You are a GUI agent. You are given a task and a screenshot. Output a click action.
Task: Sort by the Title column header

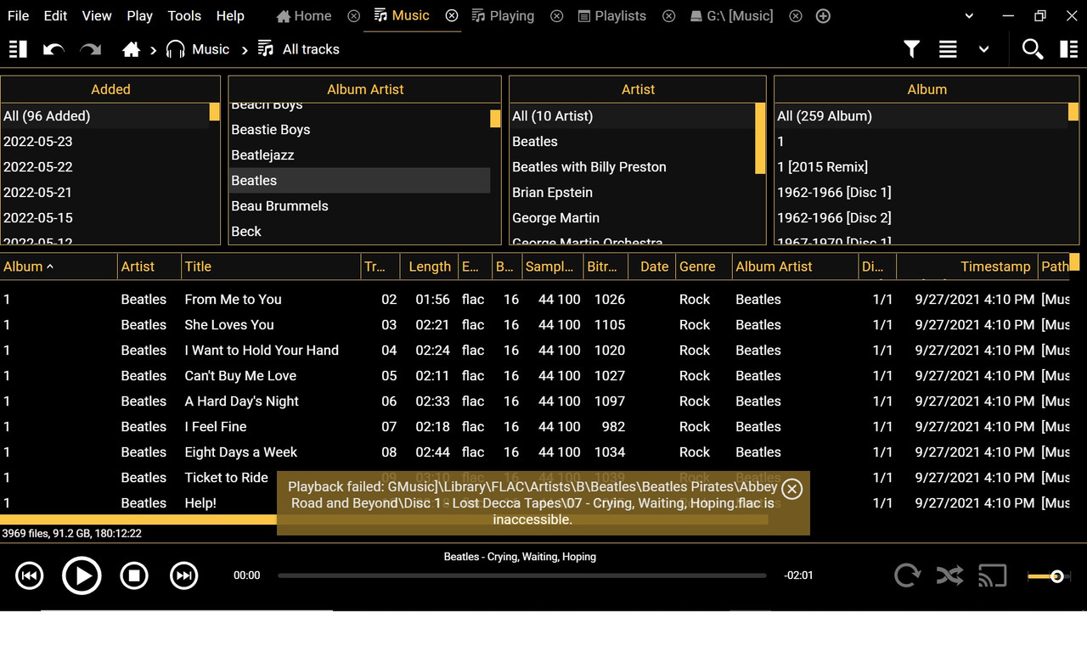(272, 267)
